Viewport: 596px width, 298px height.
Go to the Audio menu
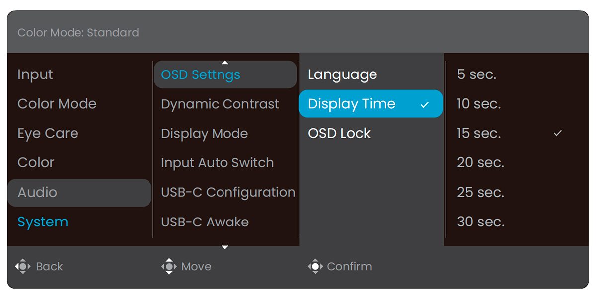pyautogui.click(x=79, y=193)
